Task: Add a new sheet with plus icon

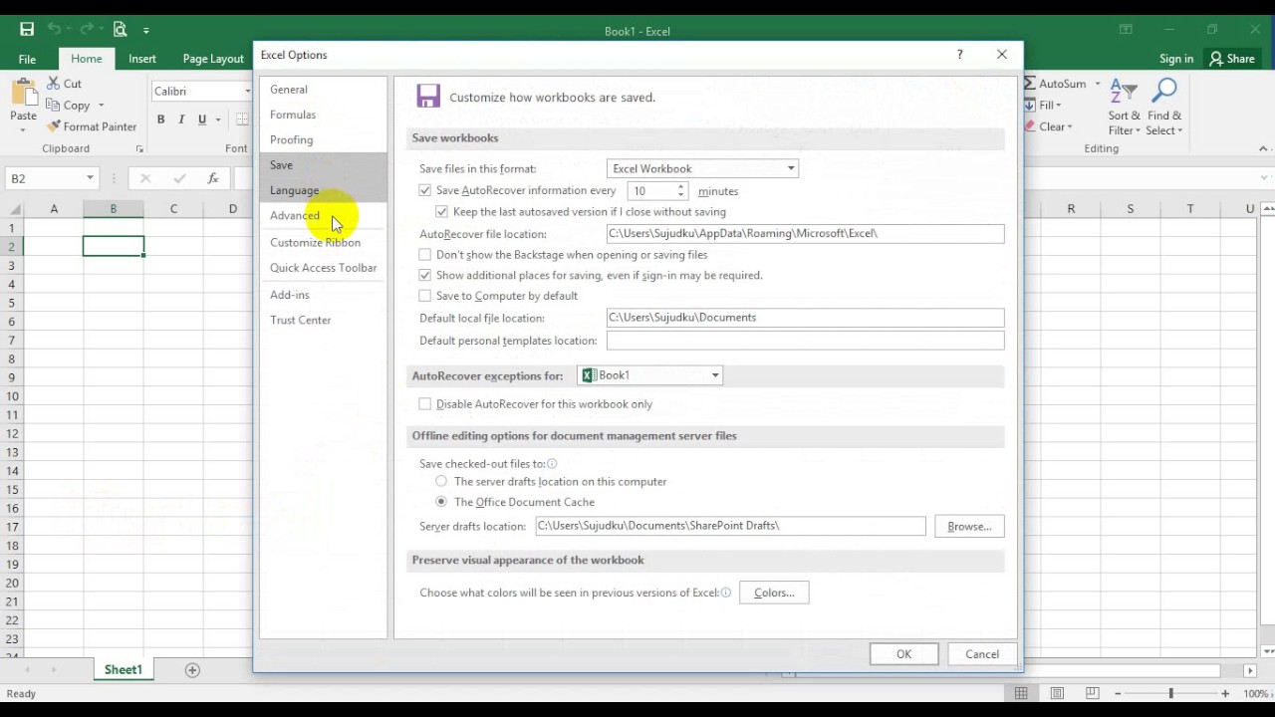Action: [192, 670]
